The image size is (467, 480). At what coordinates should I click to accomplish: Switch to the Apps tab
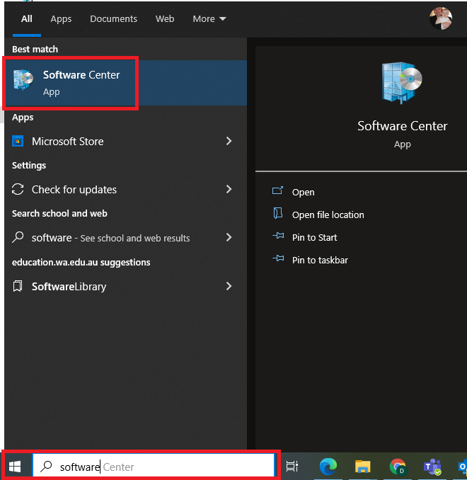[61, 19]
